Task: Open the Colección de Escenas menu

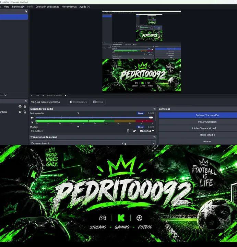Action: coord(47,7)
